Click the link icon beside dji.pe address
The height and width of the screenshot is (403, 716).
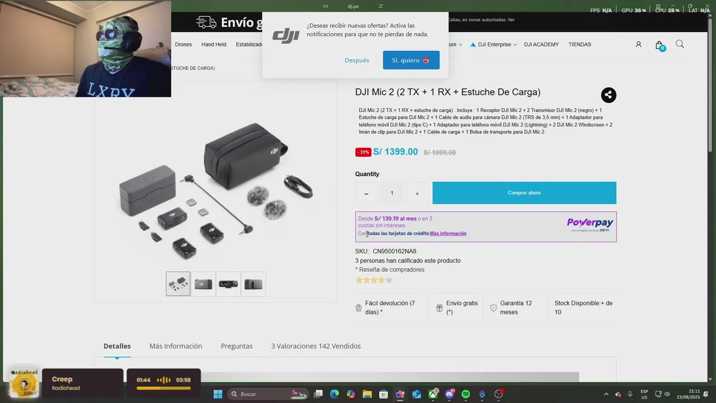pyautogui.click(x=326, y=6)
